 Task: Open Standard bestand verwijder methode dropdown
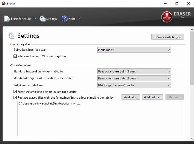click(134, 72)
